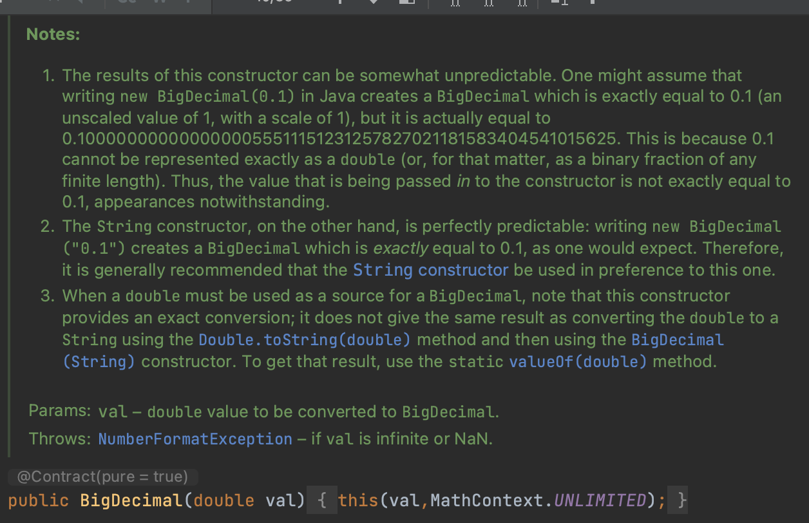
Task: Open the NumberFormatException link
Action: 195,439
